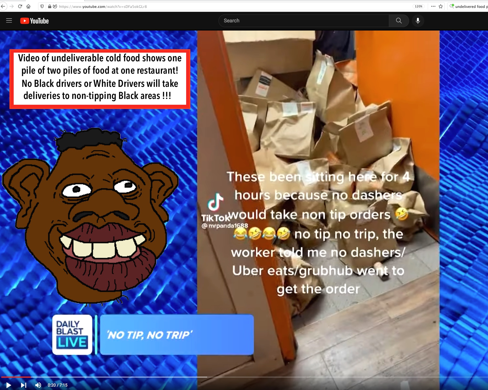Go back to the previous page
This screenshot has width=488, height=390.
click(3, 6)
